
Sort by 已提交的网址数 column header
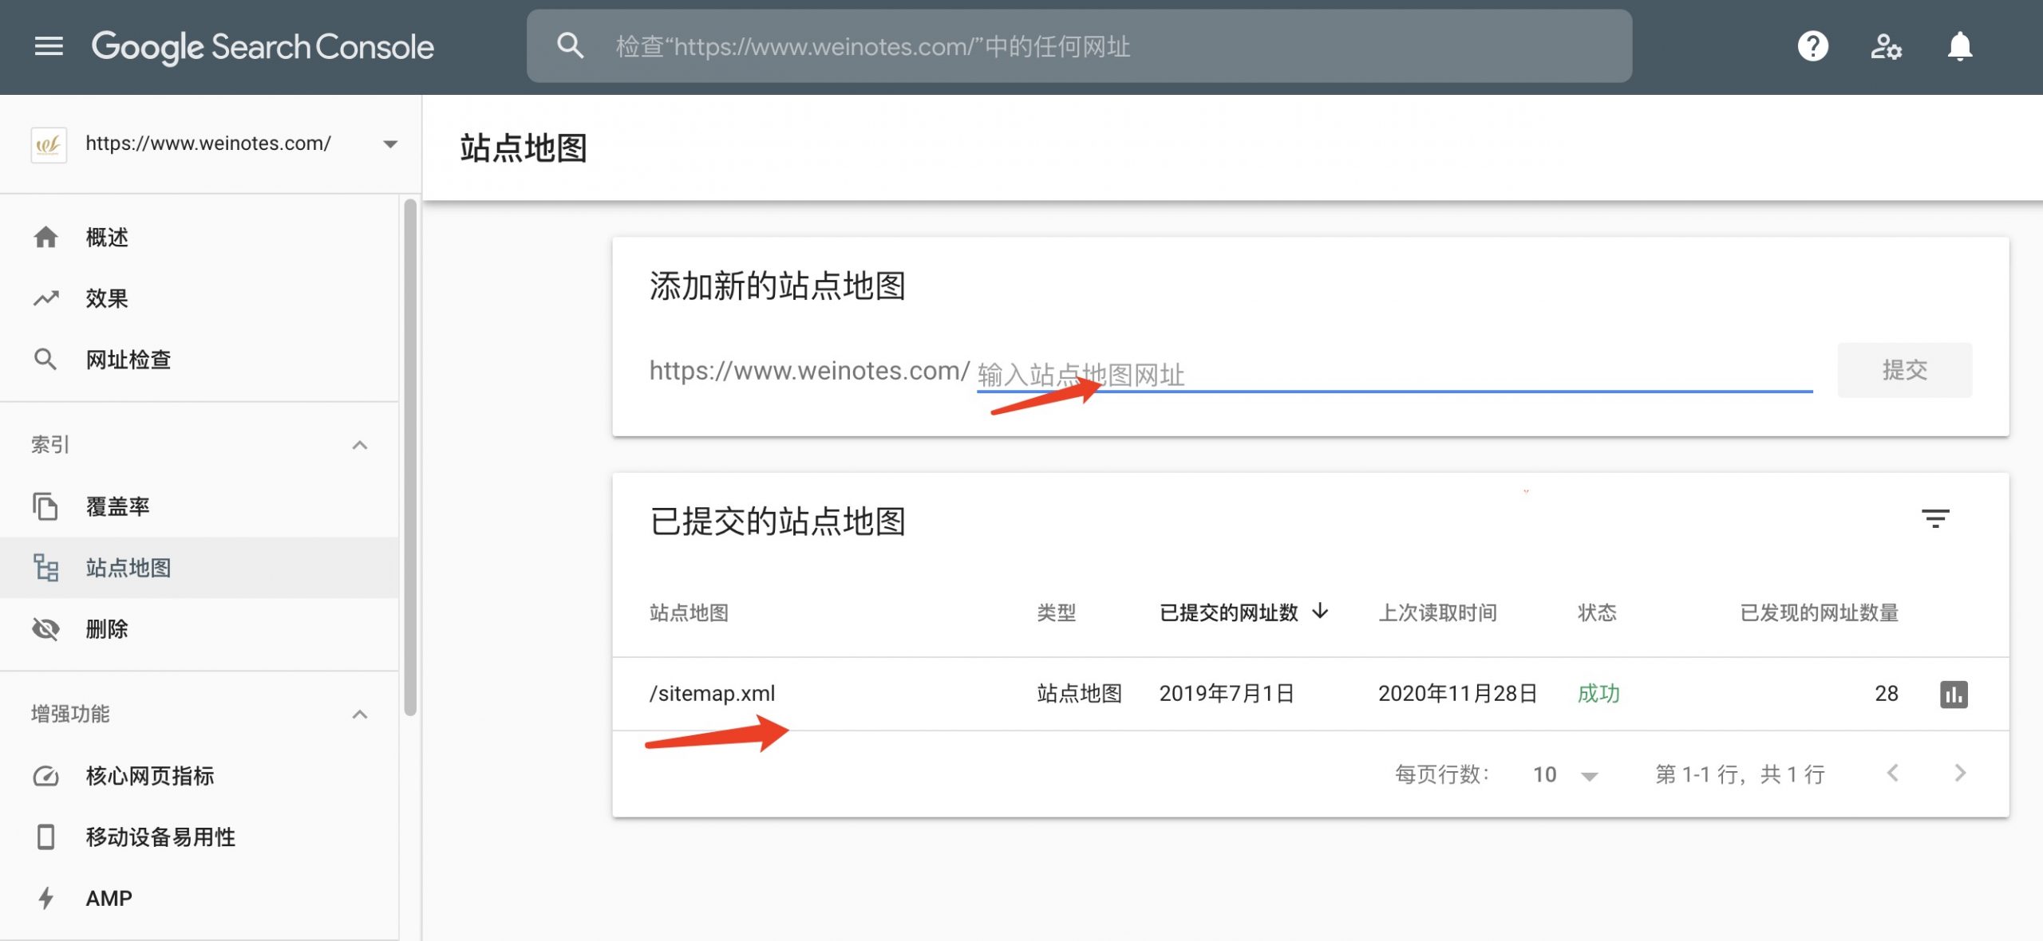click(x=1228, y=612)
